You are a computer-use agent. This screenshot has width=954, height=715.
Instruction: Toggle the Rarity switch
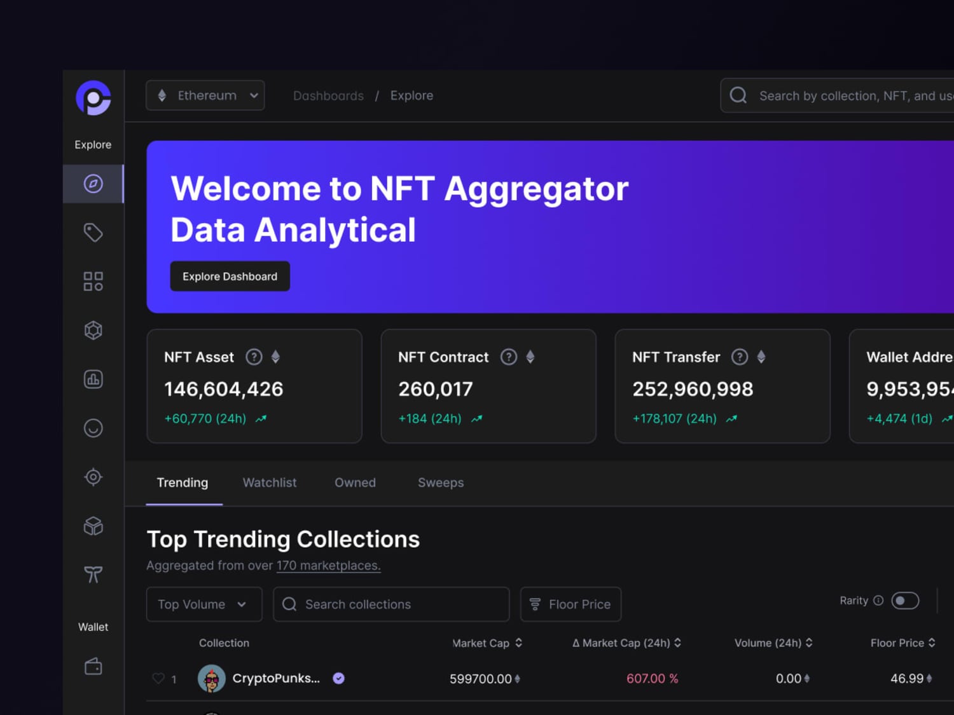[905, 601]
